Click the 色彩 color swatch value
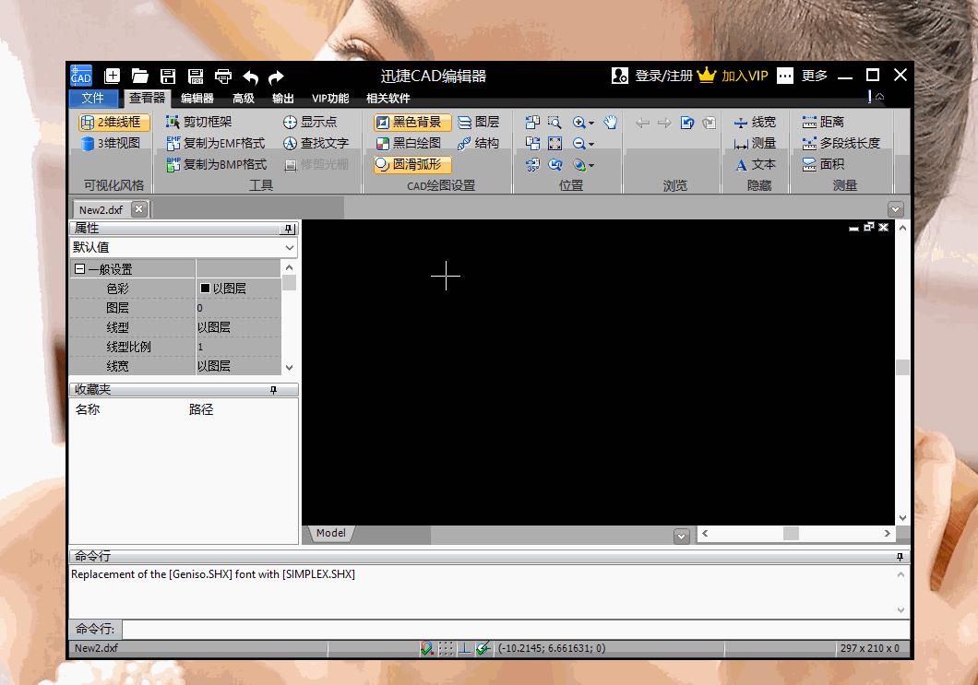Screen dimensions: 978x685 click(205, 289)
